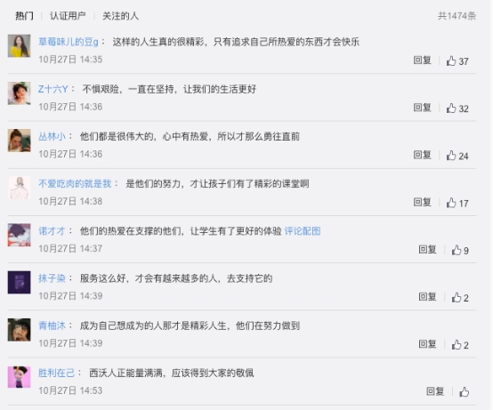Reply to 不爱吃肉的就是我's comment
The height and width of the screenshot is (410, 493).
point(423,202)
